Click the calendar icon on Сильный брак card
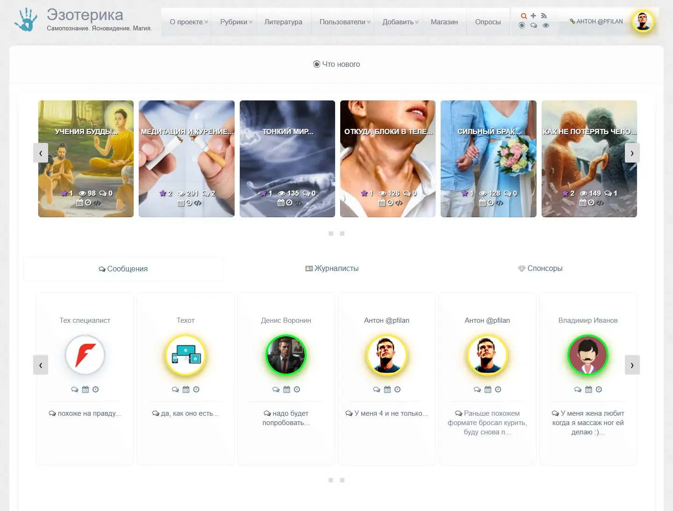 482,203
